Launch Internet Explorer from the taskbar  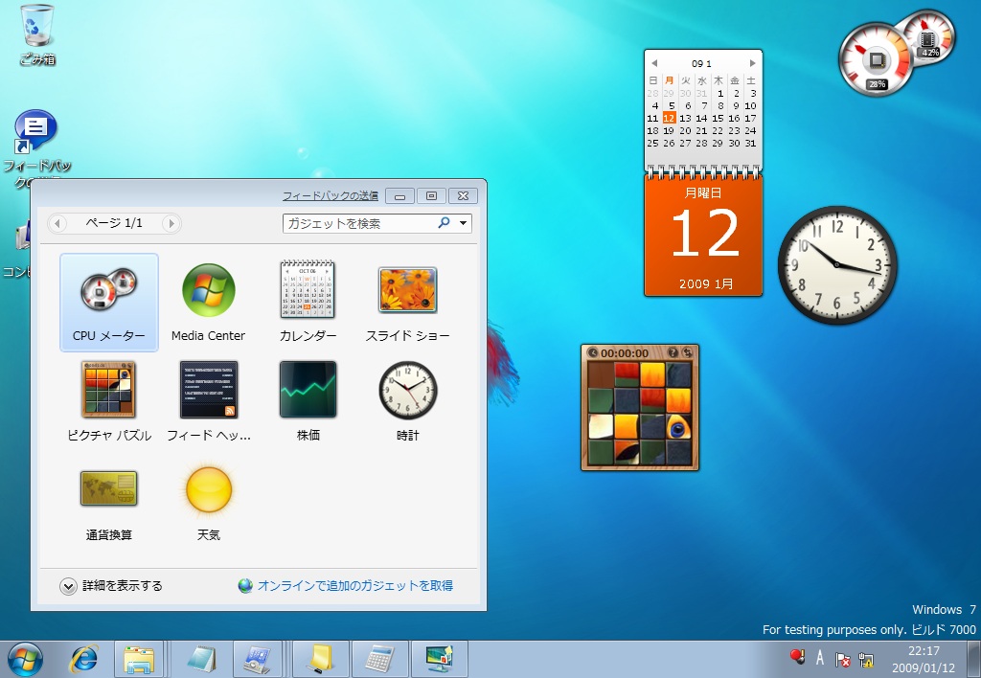click(x=84, y=660)
